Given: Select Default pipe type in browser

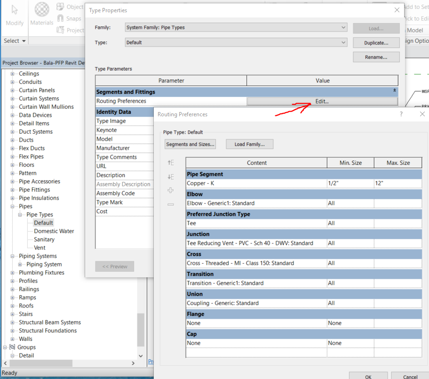Looking at the screenshot, I should pyautogui.click(x=43, y=223).
